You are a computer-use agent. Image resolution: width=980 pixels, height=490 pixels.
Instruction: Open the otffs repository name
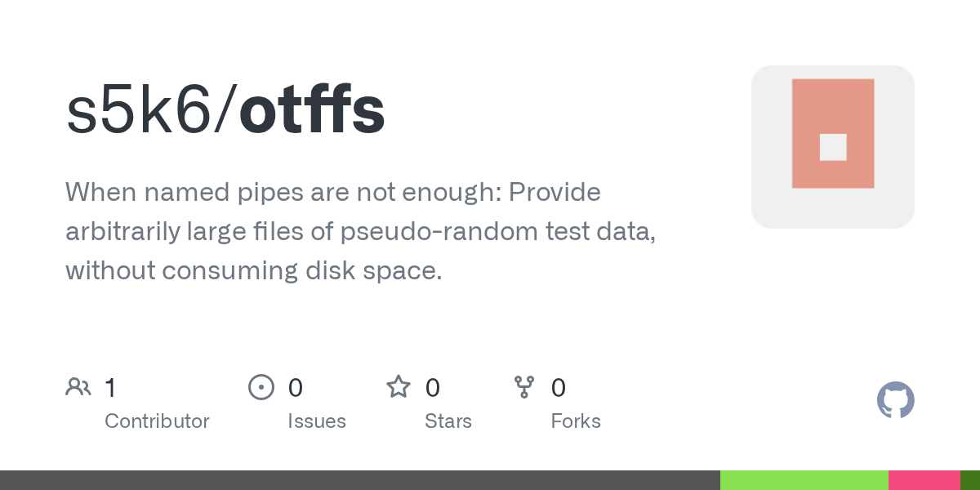pyautogui.click(x=312, y=110)
